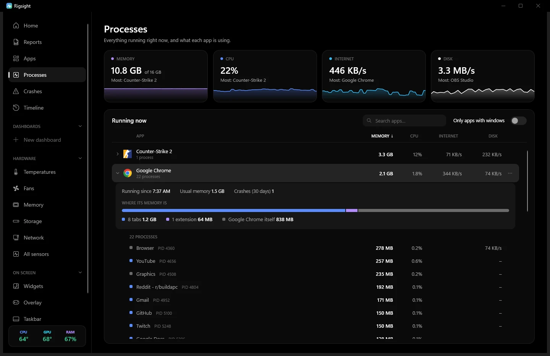Select the Reddit - r/buildapc process
The height and width of the screenshot is (356, 550).
[x=315, y=287]
